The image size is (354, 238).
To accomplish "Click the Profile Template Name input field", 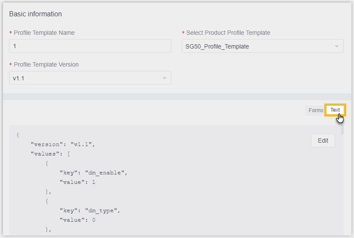I will tap(90, 46).
